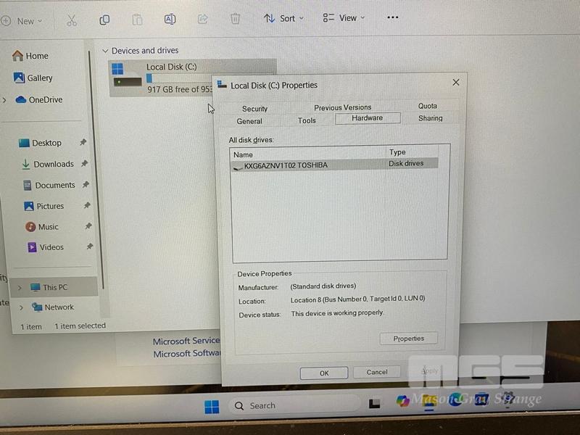580x435 pixels.
Task: Click the taskbar Search box
Action: (294, 405)
